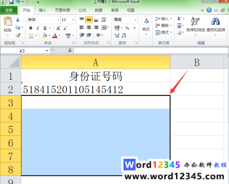Click the Format Painter brush icon

coord(18,35)
